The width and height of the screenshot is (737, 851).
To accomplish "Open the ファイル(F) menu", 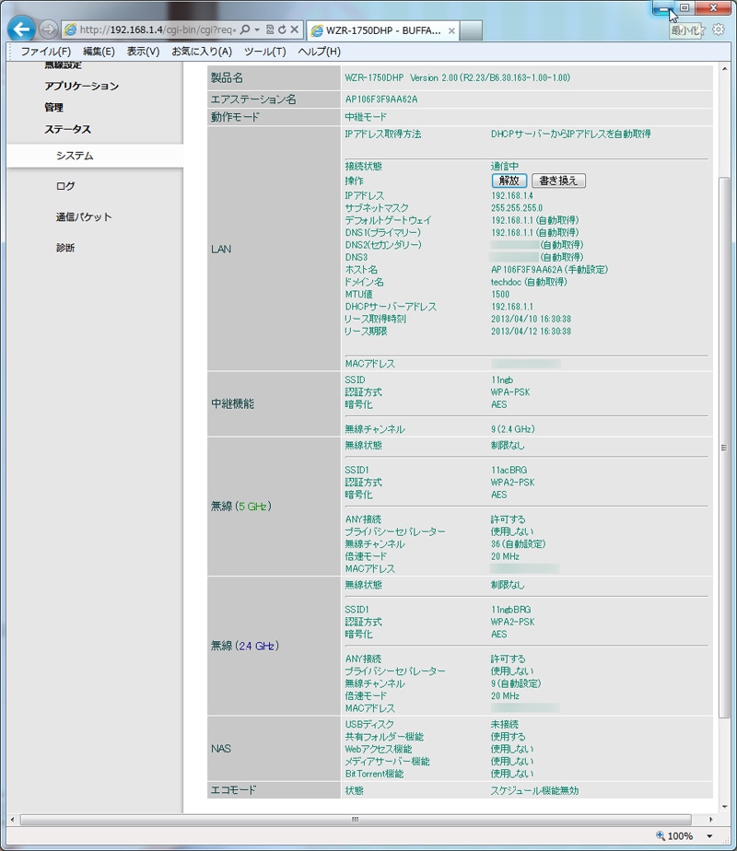I will click(45, 52).
